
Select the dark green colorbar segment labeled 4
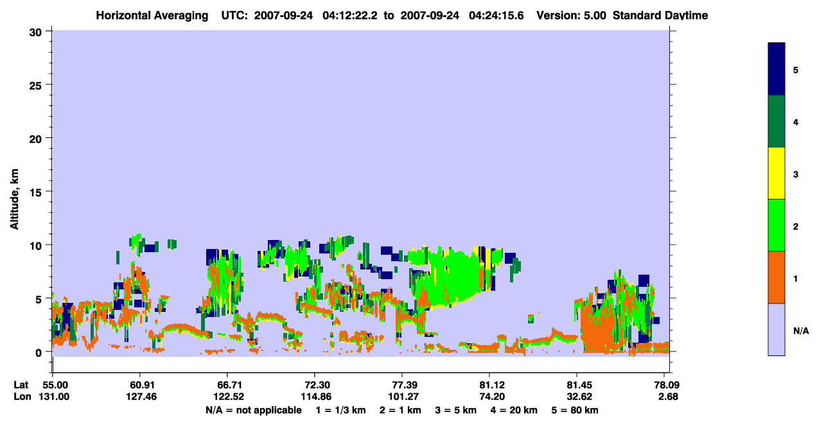[777, 121]
